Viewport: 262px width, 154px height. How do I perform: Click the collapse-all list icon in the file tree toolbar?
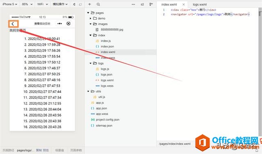click(142, 4)
